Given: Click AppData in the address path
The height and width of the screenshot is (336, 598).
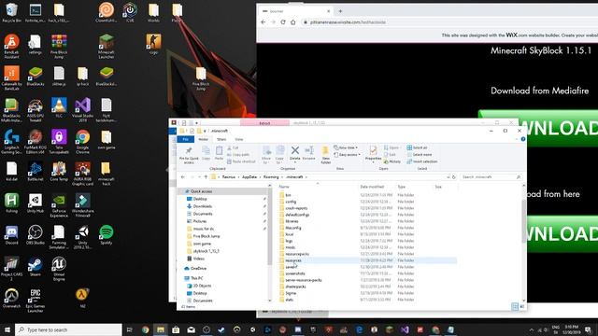Looking at the screenshot, I should [x=249, y=177].
